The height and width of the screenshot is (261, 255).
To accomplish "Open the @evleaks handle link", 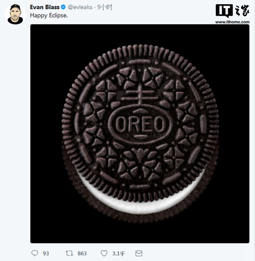I will tap(80, 7).
